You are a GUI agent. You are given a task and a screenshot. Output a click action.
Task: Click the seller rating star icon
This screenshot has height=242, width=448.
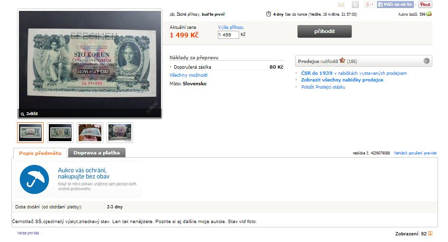pos(342,61)
